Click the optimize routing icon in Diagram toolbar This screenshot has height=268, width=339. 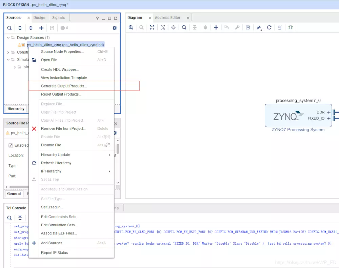pyautogui.click(x=280, y=27)
